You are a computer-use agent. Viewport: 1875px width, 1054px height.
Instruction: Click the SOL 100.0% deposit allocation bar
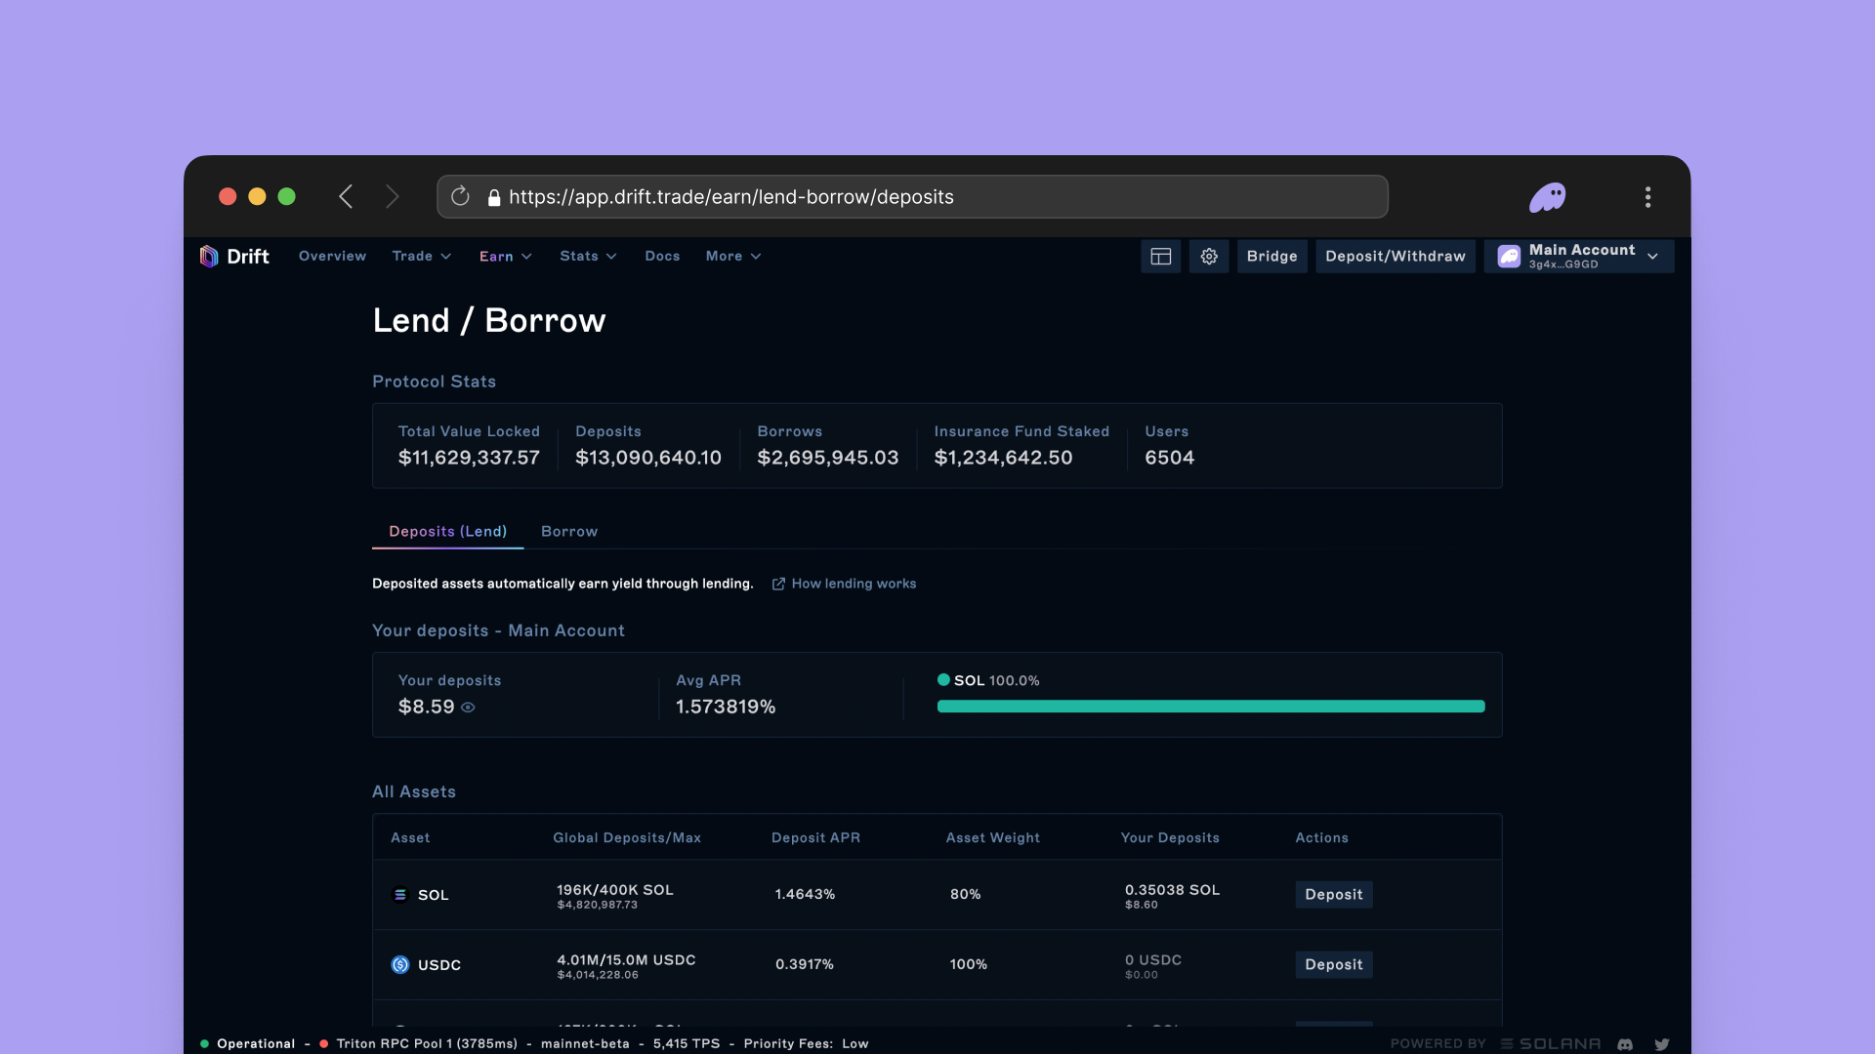(1210, 706)
